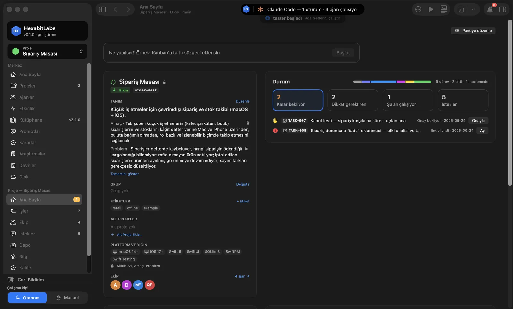Open Disk in the sidebar
The width and height of the screenshot is (513, 309).
[44, 177]
